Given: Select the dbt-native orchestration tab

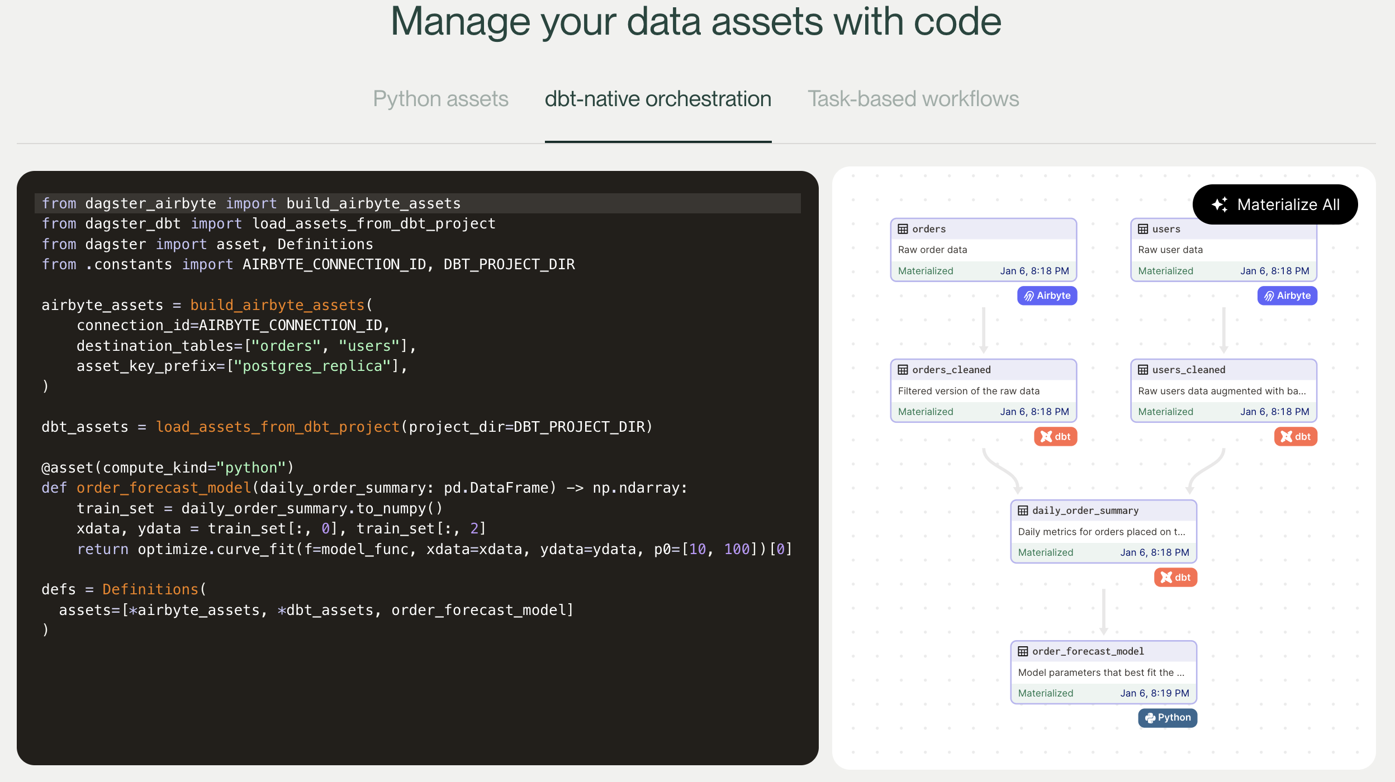Looking at the screenshot, I should coord(658,99).
